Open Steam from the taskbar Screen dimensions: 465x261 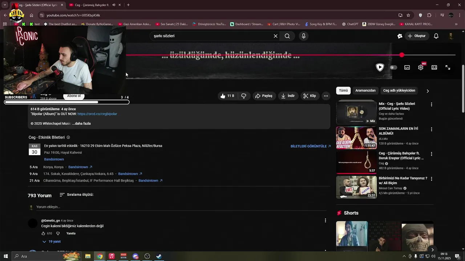point(159,256)
